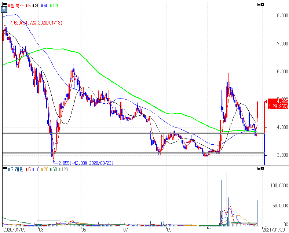Click the 0K volume axis label
Image resolution: width=289 pixels, height=233 pixels.
click(286, 224)
